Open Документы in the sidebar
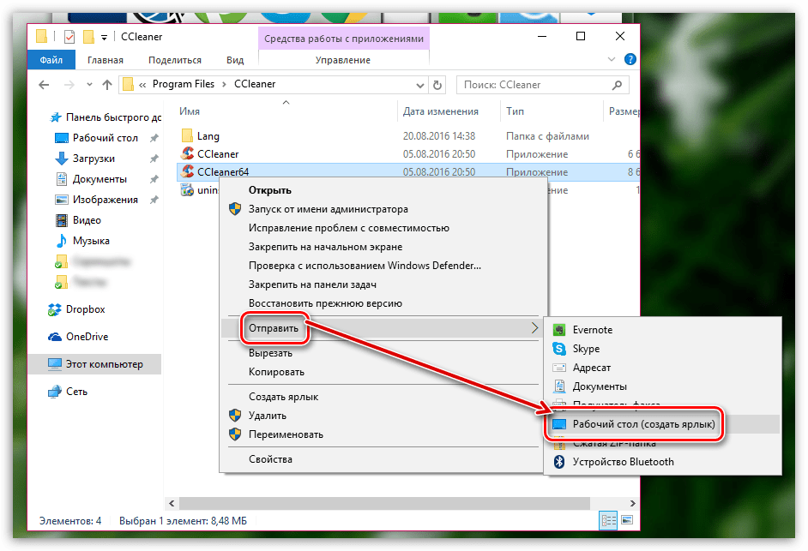The height and width of the screenshot is (551, 808). click(99, 179)
